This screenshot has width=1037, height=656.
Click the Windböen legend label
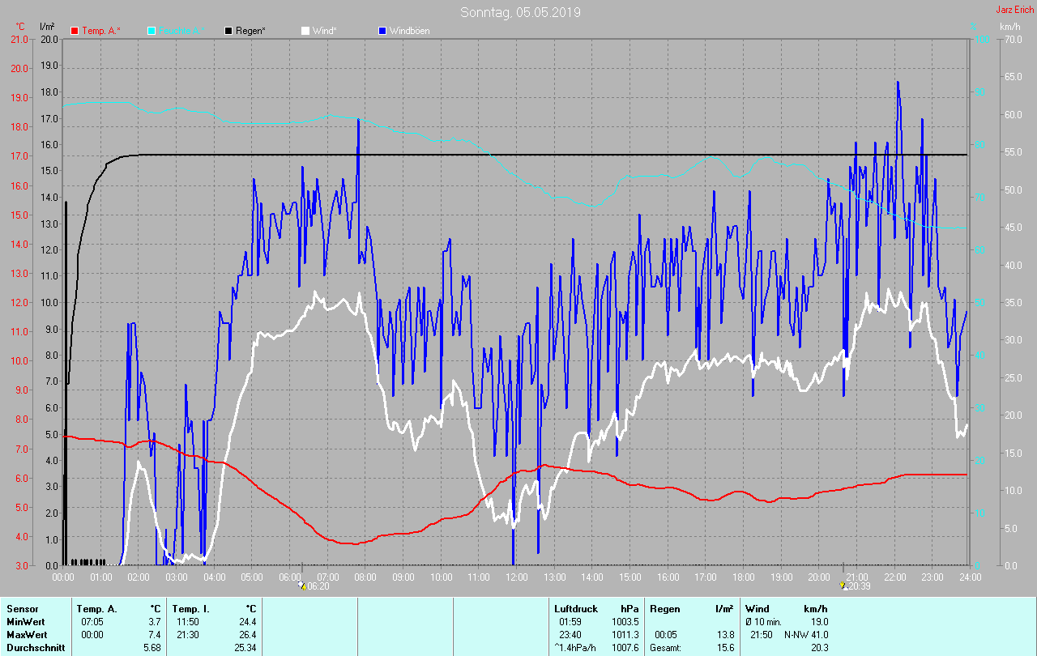click(x=409, y=31)
